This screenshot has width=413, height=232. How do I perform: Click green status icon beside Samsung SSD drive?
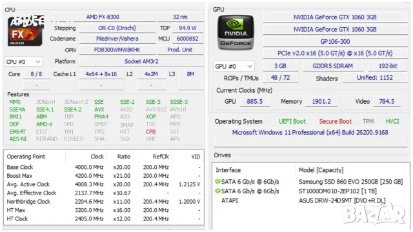(x=217, y=181)
